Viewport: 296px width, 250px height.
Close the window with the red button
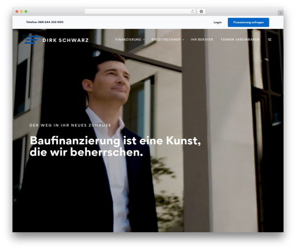[17, 11]
